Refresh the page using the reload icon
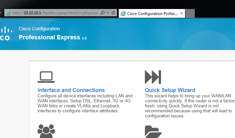 click(113, 13)
